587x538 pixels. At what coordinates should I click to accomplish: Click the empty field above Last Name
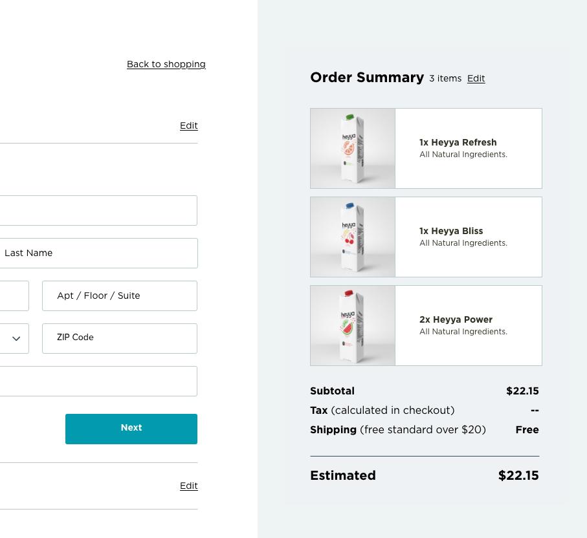98,211
